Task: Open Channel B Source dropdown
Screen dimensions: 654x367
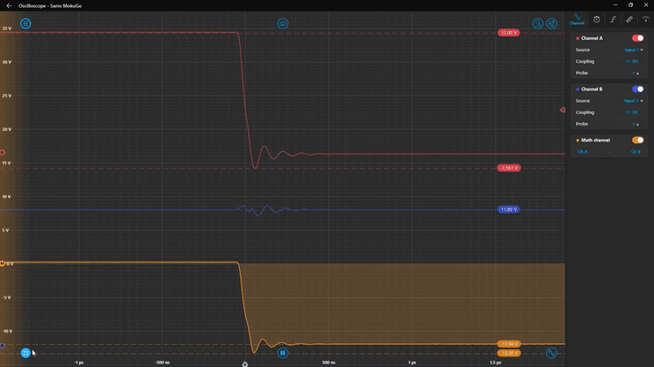Action: pyautogui.click(x=634, y=101)
